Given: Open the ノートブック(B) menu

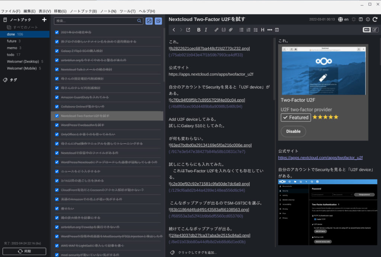Looking at the screenshot, I should tap(83, 11).
